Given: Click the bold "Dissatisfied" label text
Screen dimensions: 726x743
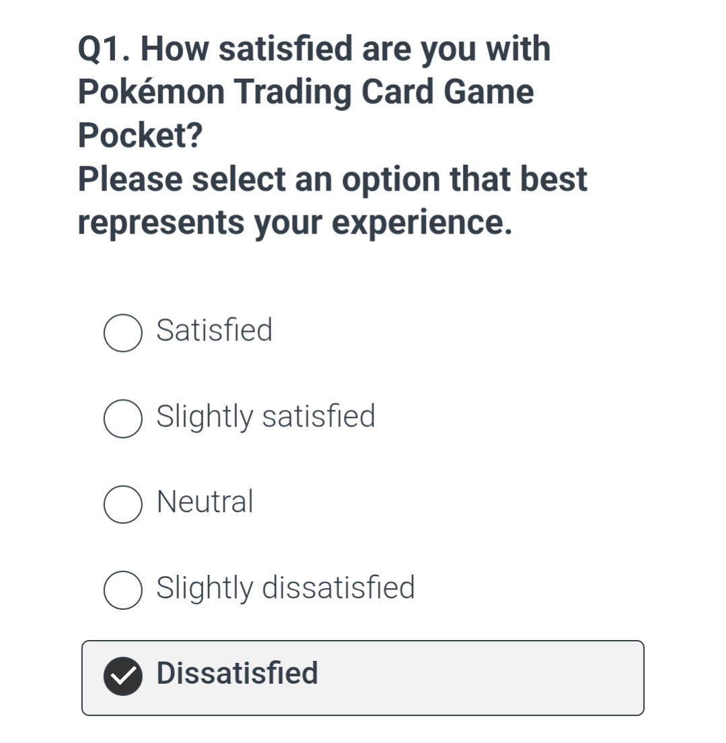Looking at the screenshot, I should click(x=237, y=673).
